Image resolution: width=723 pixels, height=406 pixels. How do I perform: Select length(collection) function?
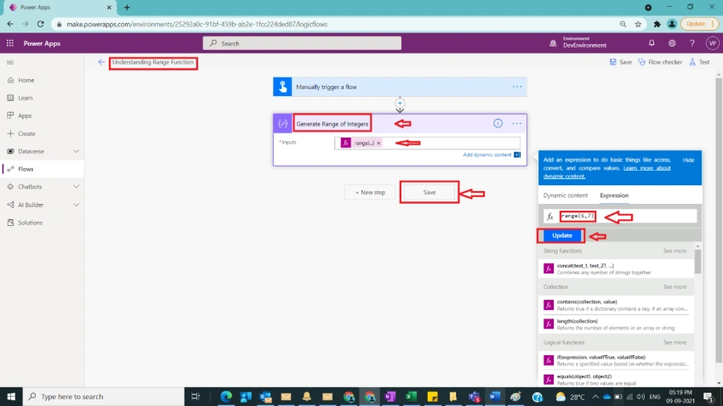(616, 324)
